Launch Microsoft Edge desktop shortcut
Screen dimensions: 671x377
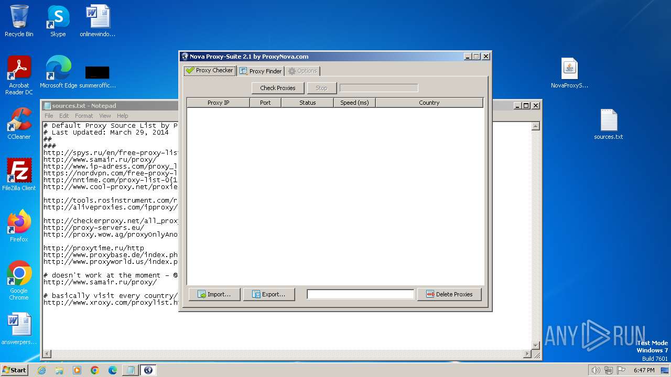(x=58, y=72)
